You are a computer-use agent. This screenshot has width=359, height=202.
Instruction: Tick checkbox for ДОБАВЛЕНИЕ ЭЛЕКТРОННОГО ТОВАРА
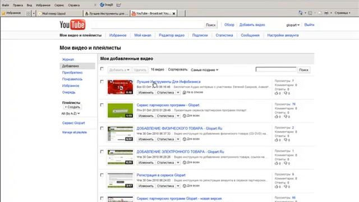(102, 151)
